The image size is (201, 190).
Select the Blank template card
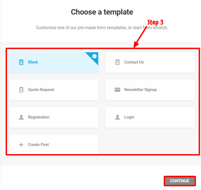54,62
